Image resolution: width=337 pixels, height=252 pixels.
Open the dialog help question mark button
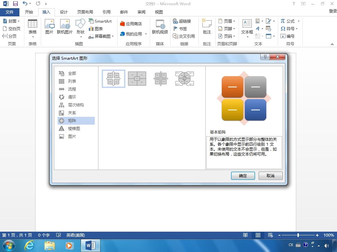pos(265,57)
